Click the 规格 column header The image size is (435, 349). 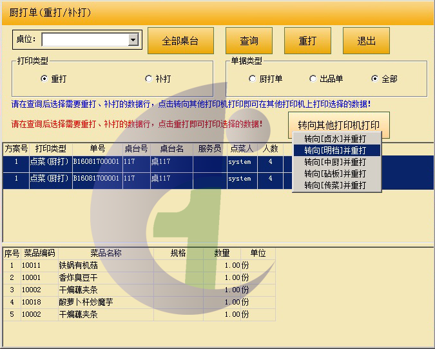click(x=178, y=254)
